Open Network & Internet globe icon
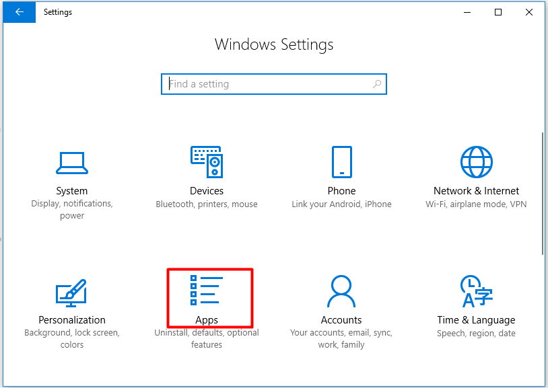 476,162
